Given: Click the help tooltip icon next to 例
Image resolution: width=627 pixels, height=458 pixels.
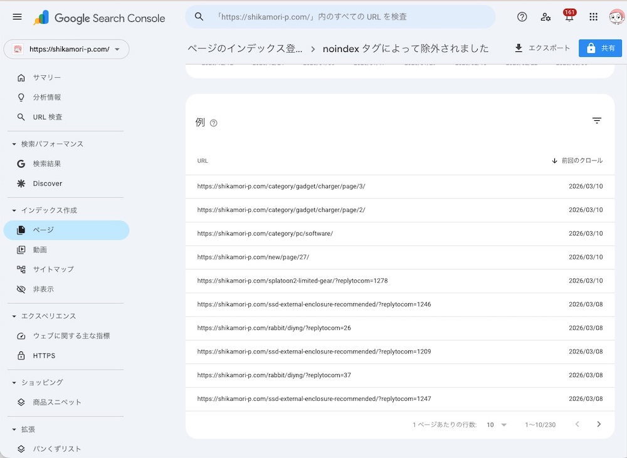Looking at the screenshot, I should (214, 123).
